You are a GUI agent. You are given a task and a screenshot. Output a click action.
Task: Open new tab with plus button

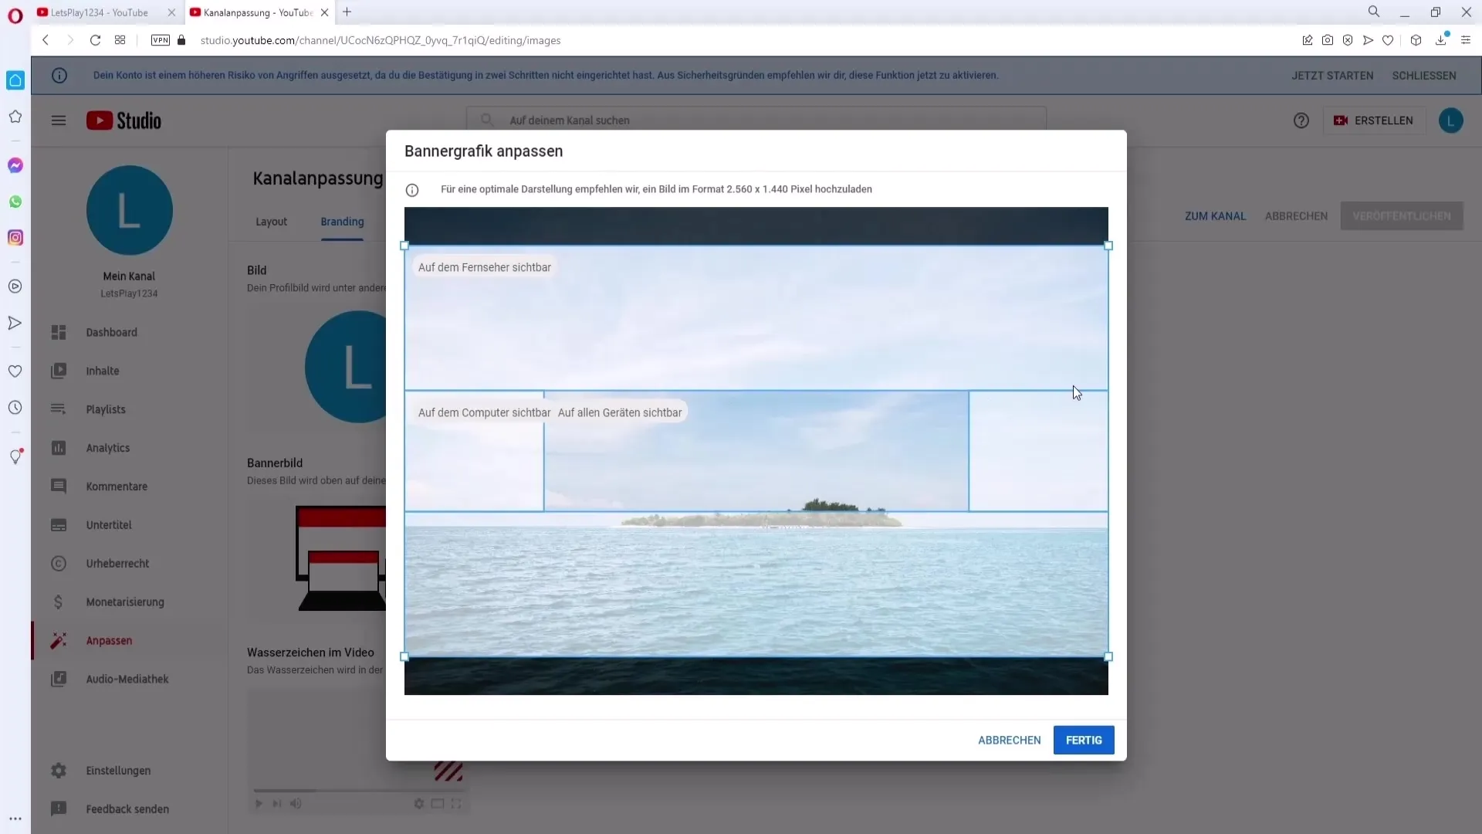point(347,12)
